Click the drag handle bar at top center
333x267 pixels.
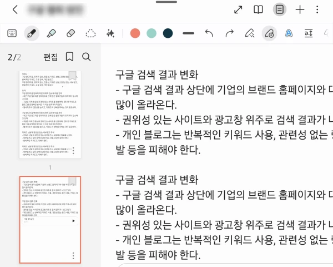[x=167, y=2]
